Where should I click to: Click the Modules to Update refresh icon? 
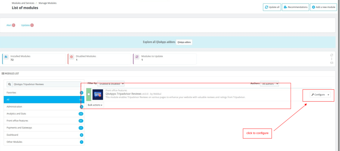(x=137, y=57)
